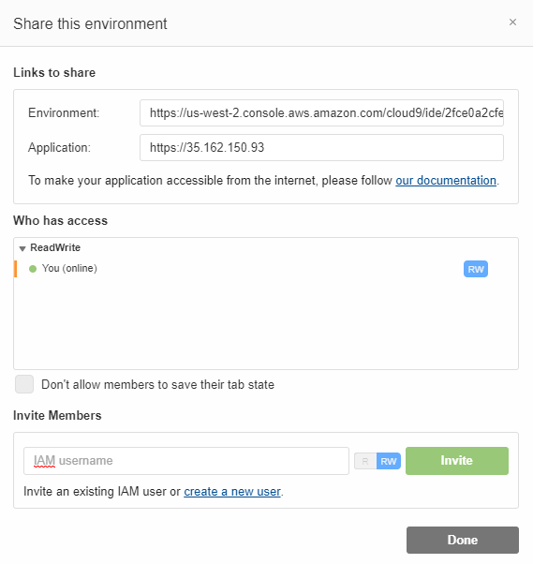Enable Don't allow members to save tab state
This screenshot has height=564, width=533.
coord(24,384)
